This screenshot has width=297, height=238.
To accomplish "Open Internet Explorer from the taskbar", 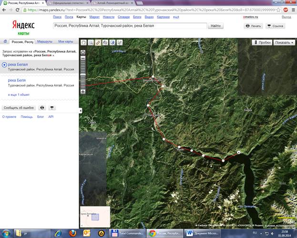I will [x=58, y=233].
